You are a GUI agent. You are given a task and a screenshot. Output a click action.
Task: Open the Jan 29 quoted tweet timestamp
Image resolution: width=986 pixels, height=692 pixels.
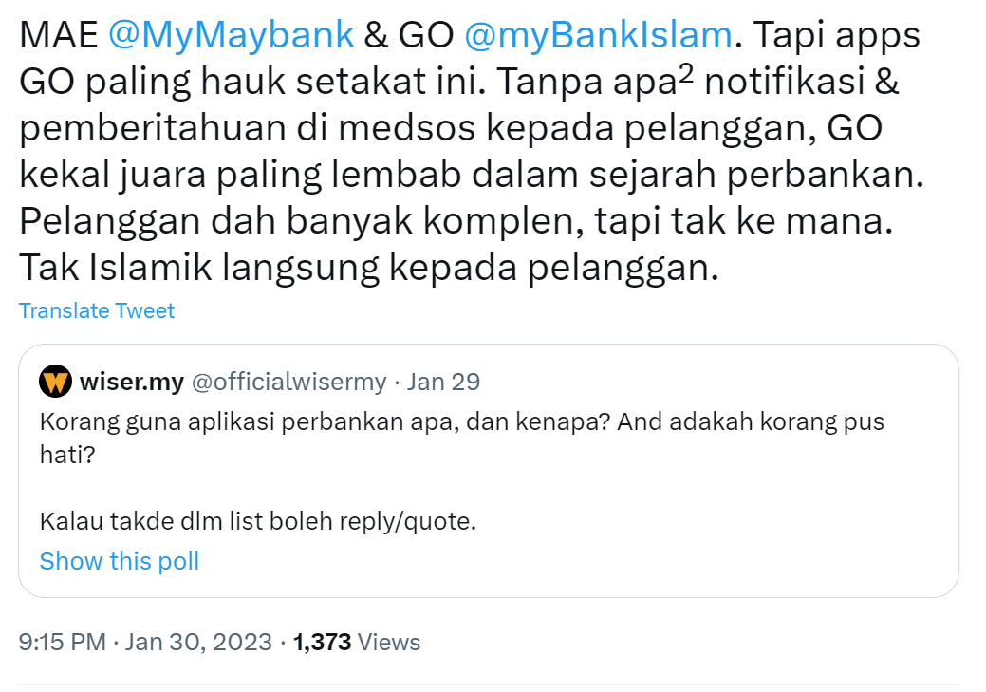pyautogui.click(x=444, y=381)
